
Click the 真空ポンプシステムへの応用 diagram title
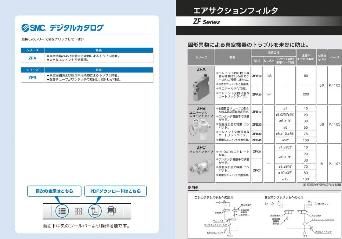284,197
